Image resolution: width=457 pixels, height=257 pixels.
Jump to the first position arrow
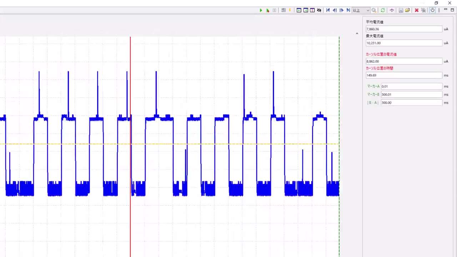[x=328, y=10]
